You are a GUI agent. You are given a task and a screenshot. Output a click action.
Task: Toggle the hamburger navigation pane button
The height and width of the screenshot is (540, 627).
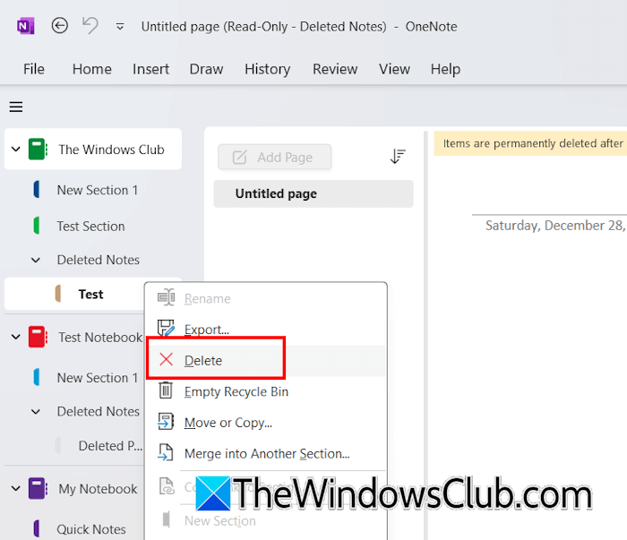pos(16,107)
